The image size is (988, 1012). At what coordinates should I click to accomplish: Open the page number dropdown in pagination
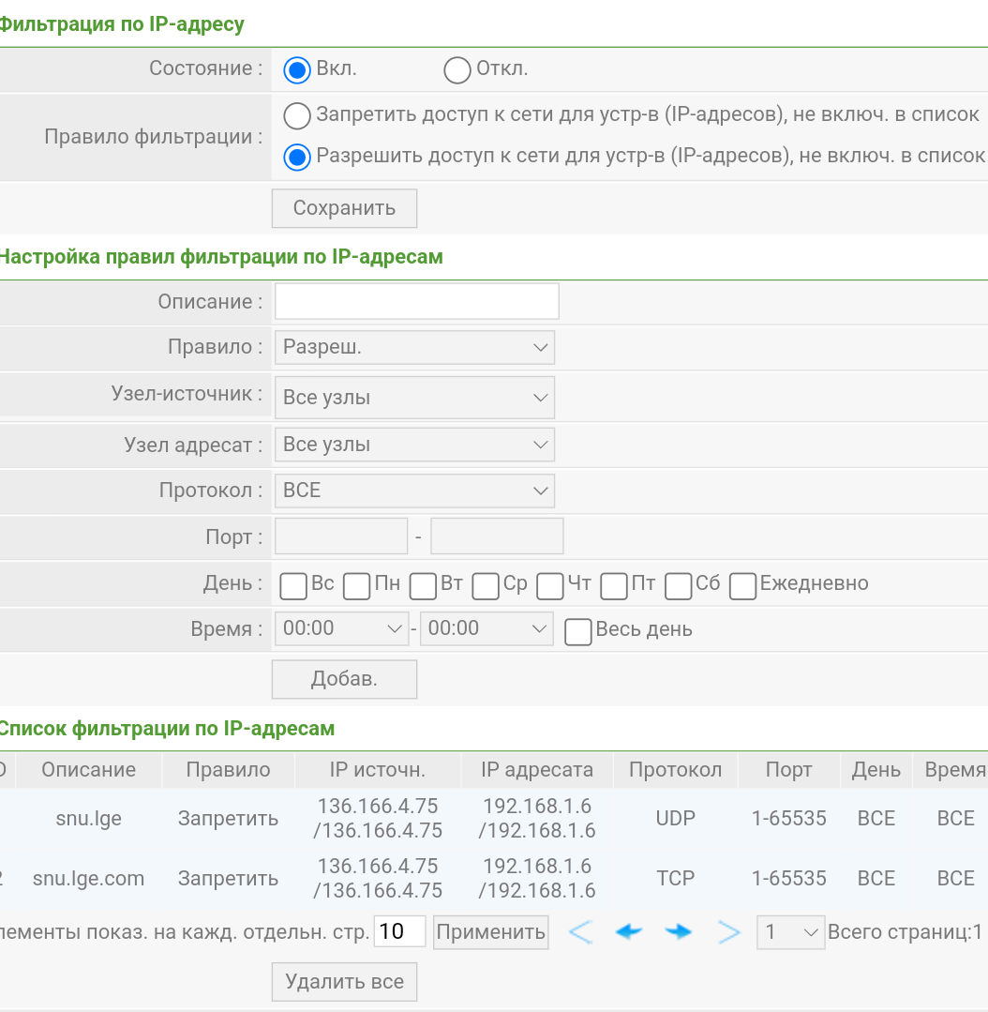(x=790, y=932)
